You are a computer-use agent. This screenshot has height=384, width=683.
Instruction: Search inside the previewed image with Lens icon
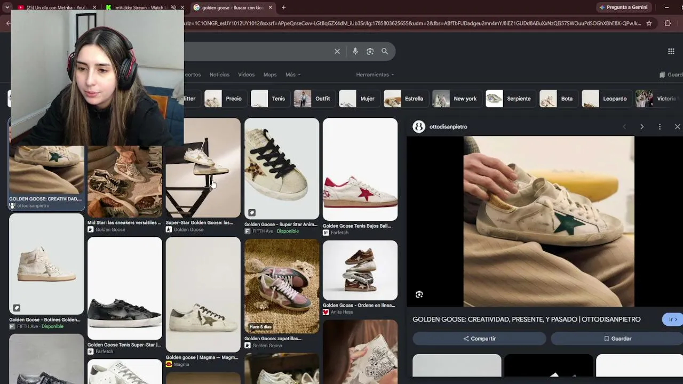[x=419, y=294]
